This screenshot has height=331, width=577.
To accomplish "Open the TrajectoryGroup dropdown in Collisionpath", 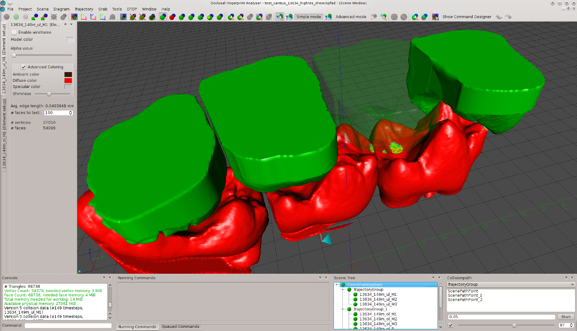I will pos(511,284).
